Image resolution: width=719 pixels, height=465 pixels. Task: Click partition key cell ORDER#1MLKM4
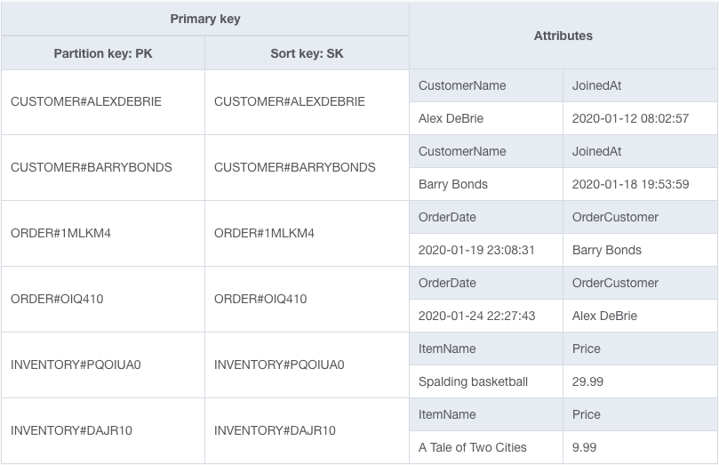(x=60, y=233)
